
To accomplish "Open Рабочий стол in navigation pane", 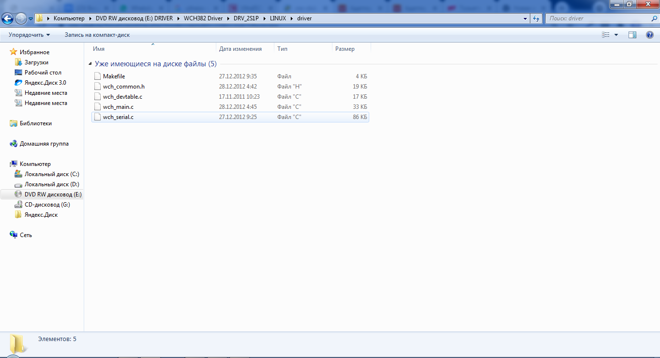I will (43, 73).
